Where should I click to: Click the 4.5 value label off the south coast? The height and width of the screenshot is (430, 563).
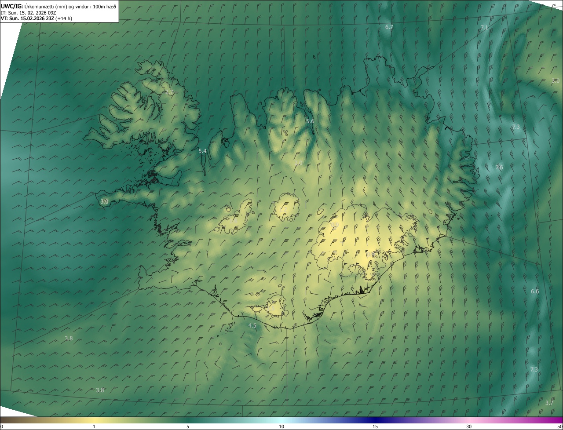(252, 326)
